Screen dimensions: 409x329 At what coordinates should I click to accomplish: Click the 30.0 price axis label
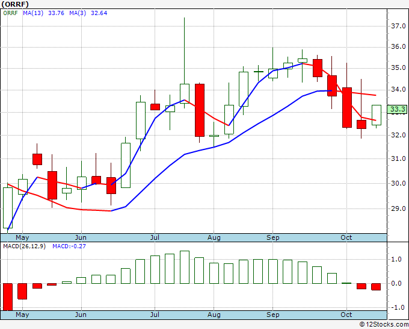click(x=398, y=183)
